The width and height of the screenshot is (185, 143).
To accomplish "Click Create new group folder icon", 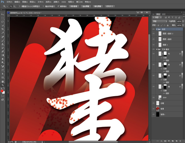I will click(173, 141).
